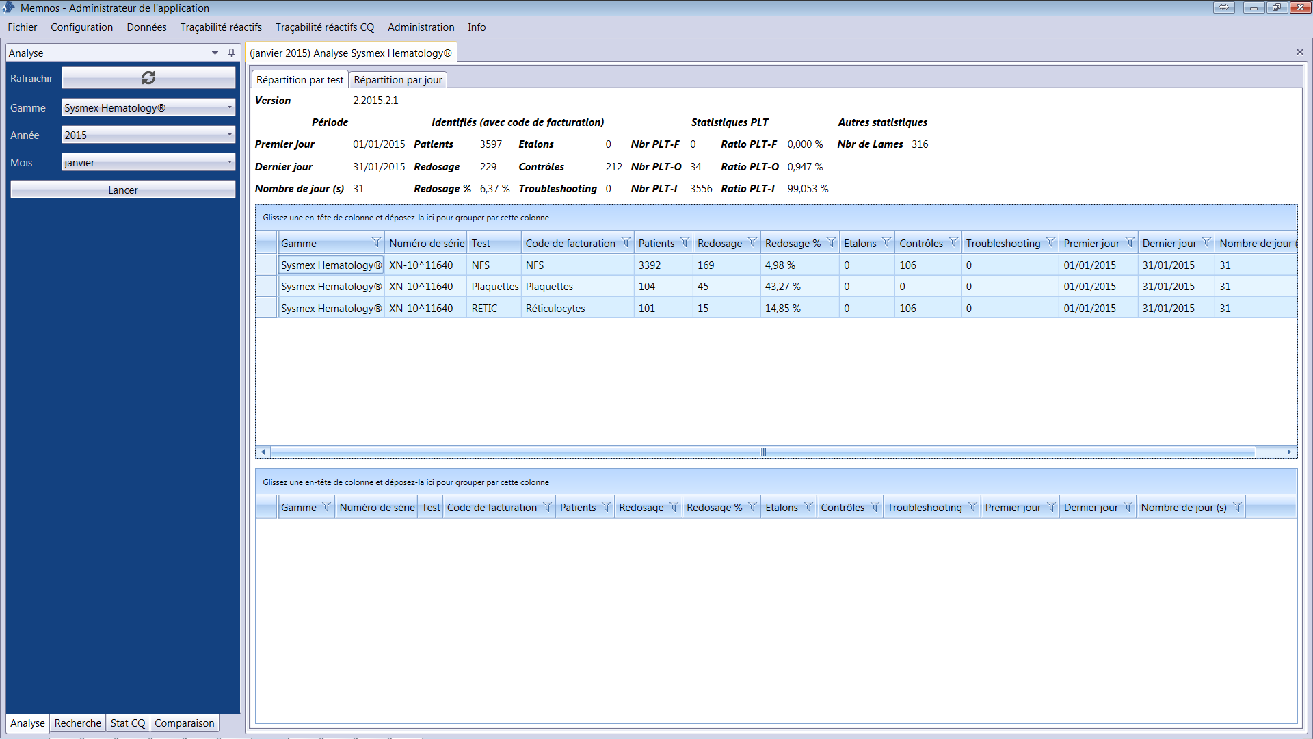Filter the Code de facturation column in lower table
This screenshot has width=1313, height=739.
(547, 507)
